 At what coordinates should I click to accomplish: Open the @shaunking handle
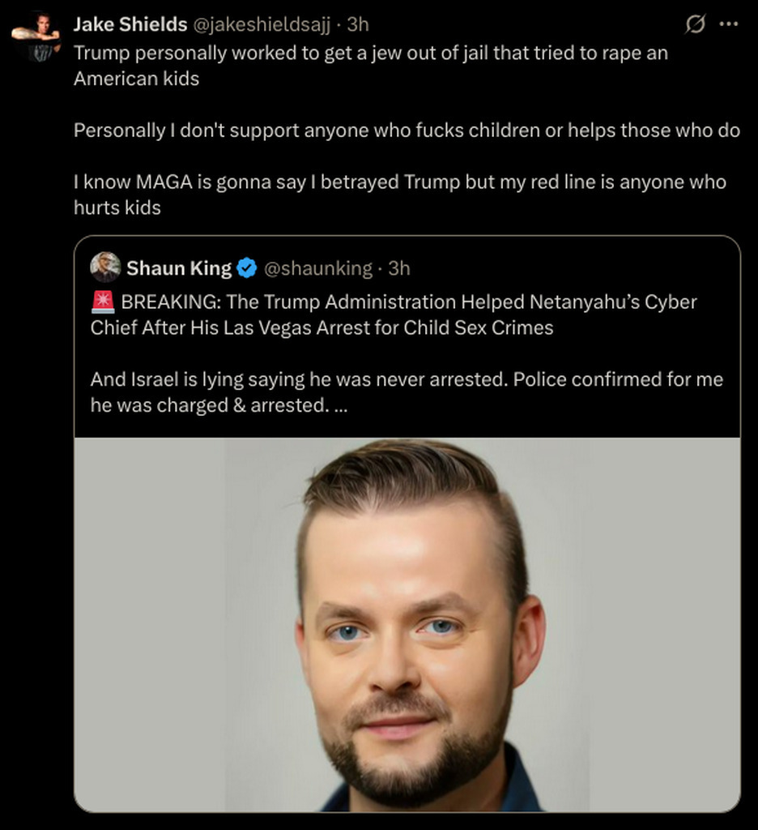(x=318, y=268)
